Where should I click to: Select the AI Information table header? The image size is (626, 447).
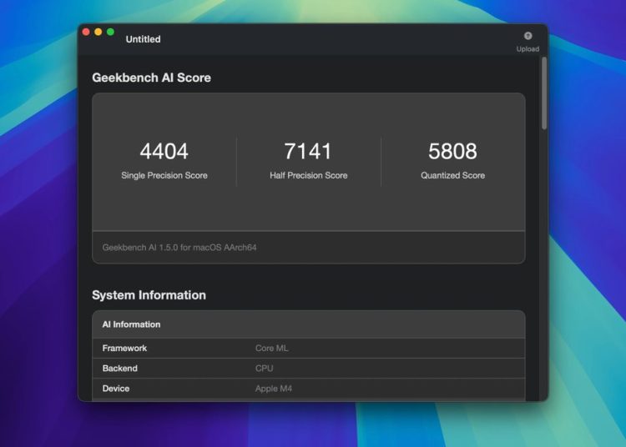point(131,324)
